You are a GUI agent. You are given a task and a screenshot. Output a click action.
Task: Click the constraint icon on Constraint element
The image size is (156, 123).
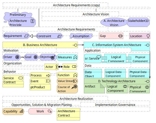click(x=60, y=36)
